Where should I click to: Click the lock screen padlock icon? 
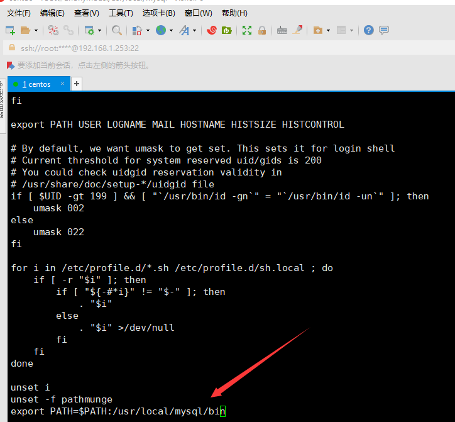[x=262, y=30]
